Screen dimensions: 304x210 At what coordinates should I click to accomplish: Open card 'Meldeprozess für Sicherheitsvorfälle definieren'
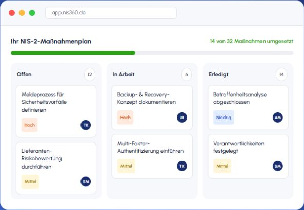click(x=56, y=111)
